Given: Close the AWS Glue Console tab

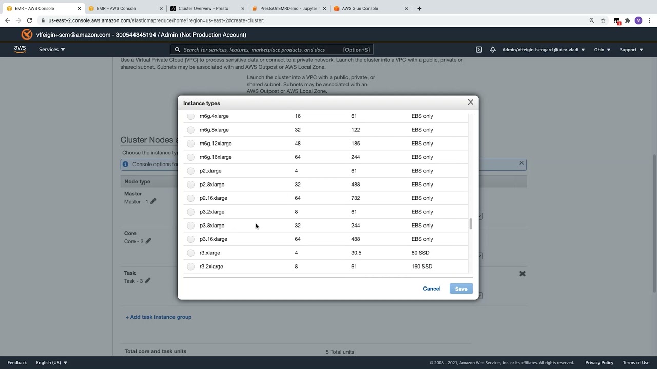Looking at the screenshot, I should coord(407,8).
